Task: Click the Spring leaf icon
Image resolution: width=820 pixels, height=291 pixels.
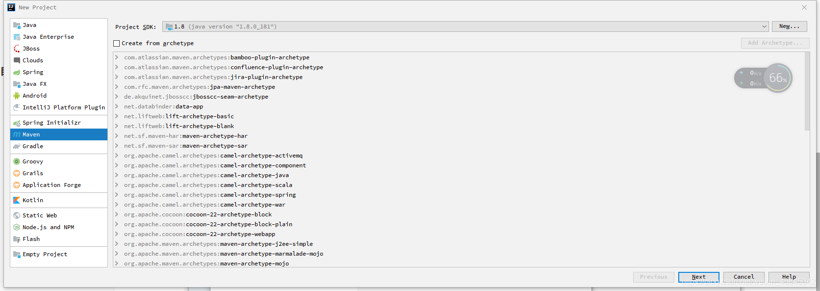Action: tap(17, 72)
